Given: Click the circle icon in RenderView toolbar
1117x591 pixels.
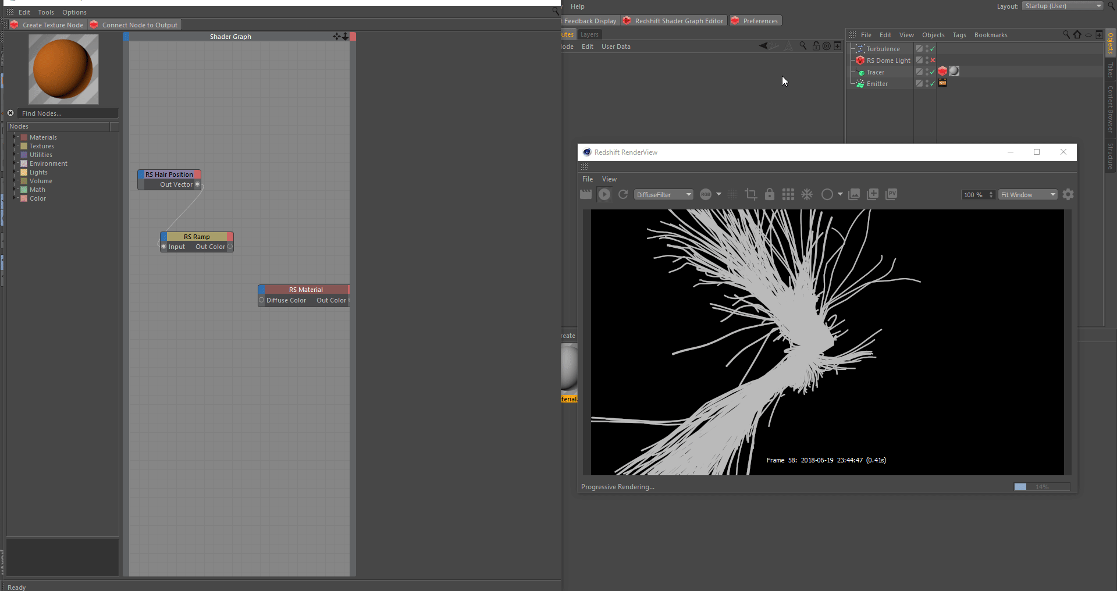Looking at the screenshot, I should tap(827, 194).
